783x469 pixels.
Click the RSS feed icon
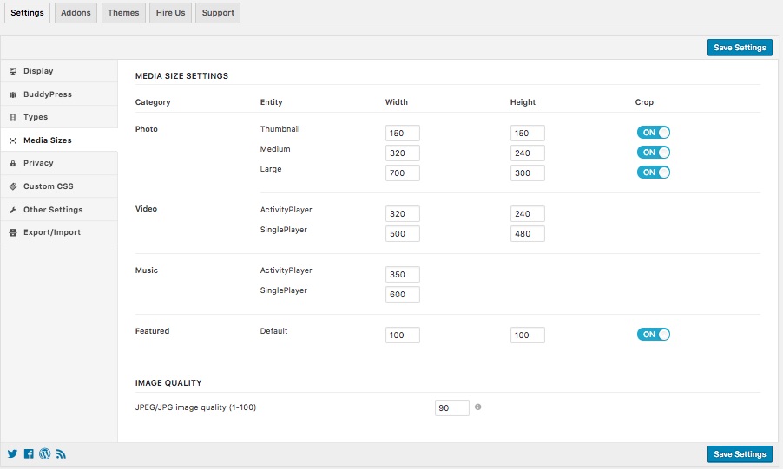point(62,453)
